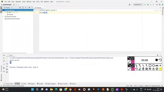Open CRLF line separator selector
The width and height of the screenshot is (164, 92).
pyautogui.click(x=131, y=86)
